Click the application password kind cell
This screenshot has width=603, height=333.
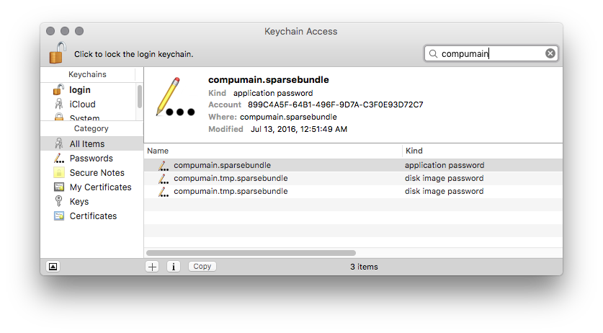click(x=445, y=165)
